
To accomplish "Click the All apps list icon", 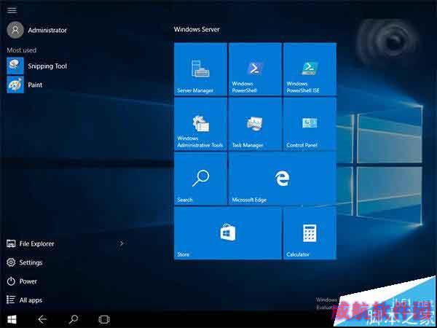I will (x=11, y=300).
